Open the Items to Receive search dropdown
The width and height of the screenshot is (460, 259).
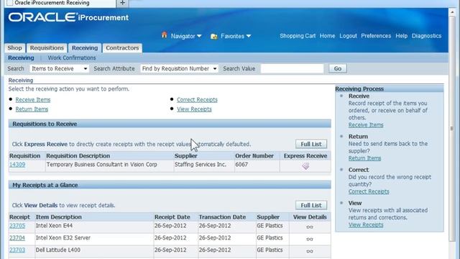[x=59, y=68]
